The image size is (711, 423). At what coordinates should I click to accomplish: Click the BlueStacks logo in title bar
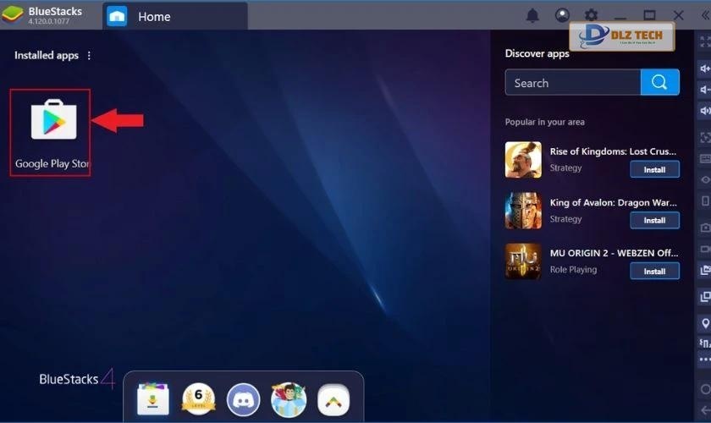coord(12,14)
